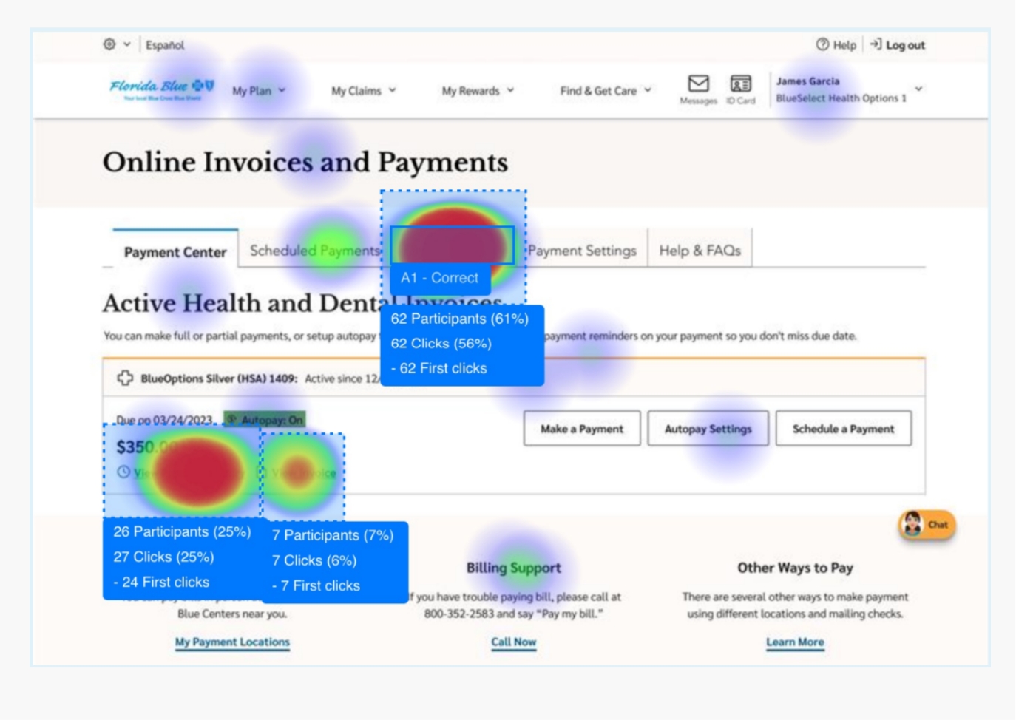Expand the Find & Get Care menu
1016x720 pixels.
pyautogui.click(x=605, y=91)
